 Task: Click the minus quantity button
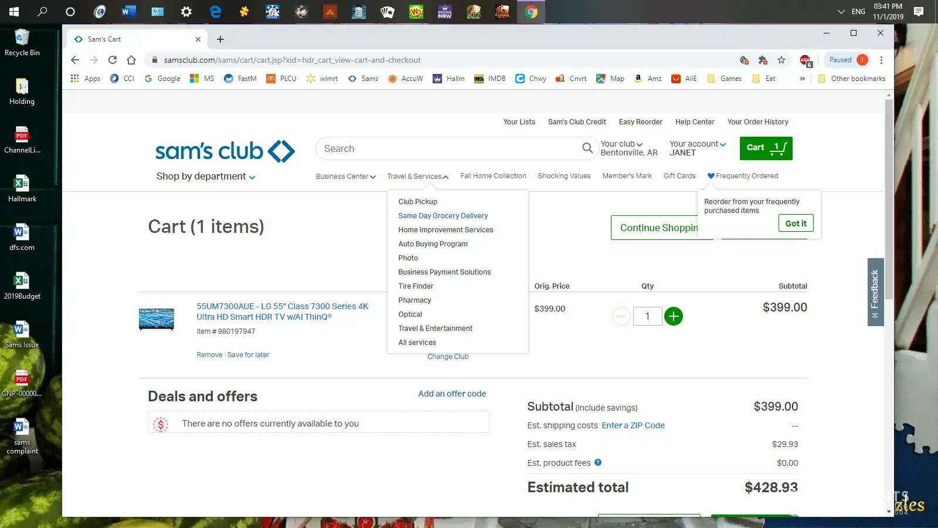621,317
